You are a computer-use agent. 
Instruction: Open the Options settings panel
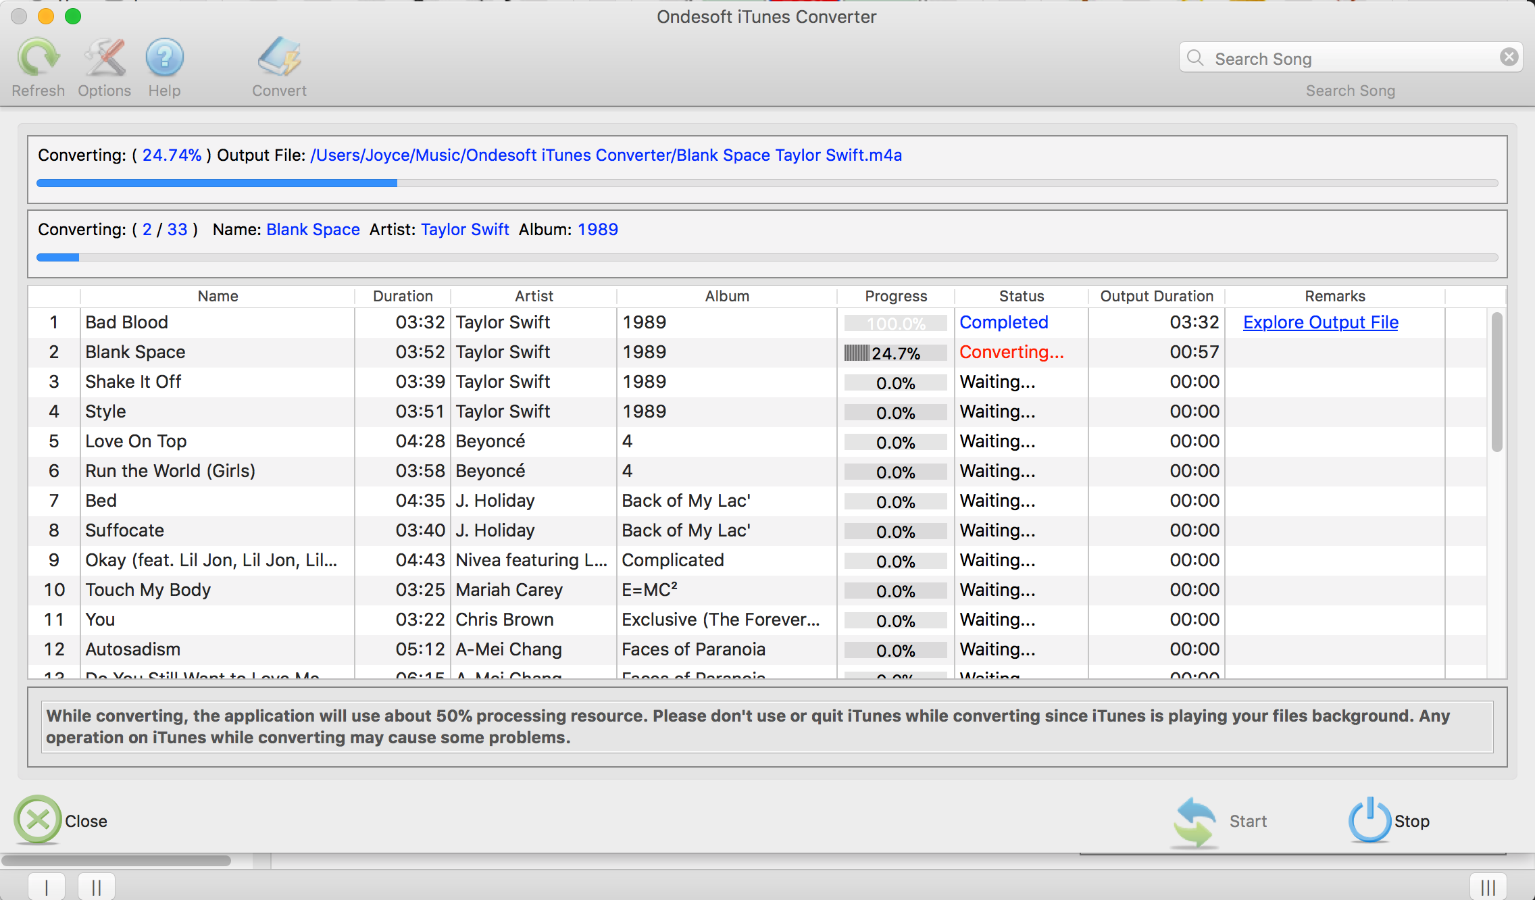(103, 66)
